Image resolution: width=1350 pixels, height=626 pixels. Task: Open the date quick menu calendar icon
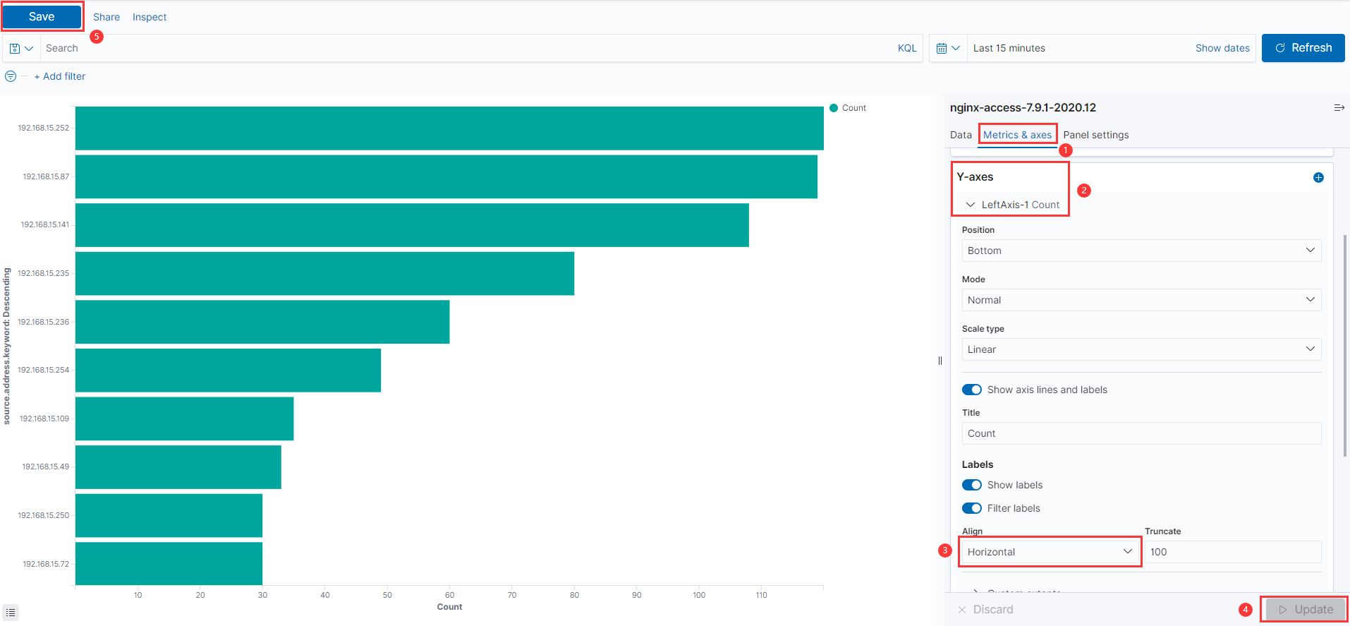click(948, 49)
